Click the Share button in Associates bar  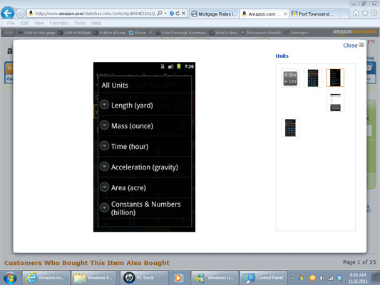tap(137, 33)
